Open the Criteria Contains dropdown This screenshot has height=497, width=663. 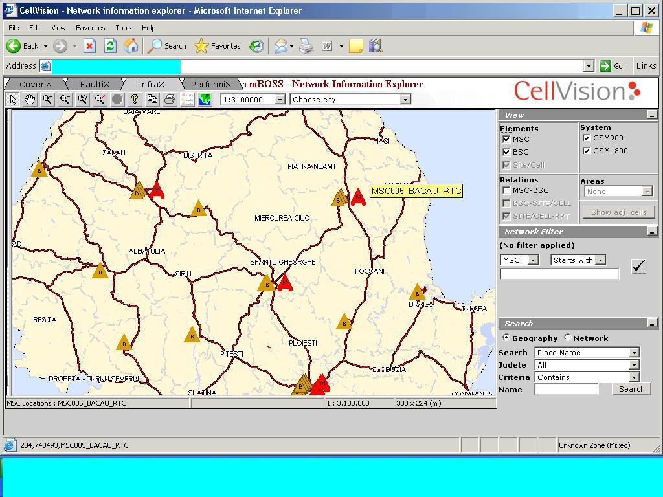click(x=633, y=377)
